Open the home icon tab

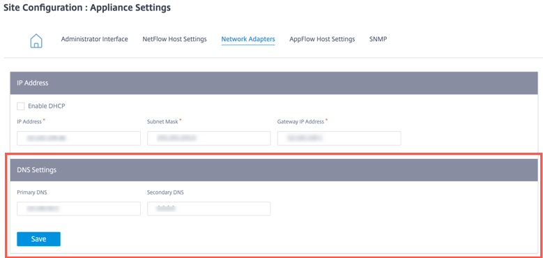click(x=36, y=40)
